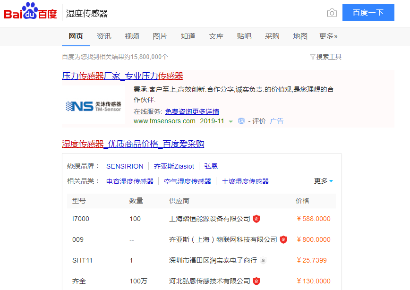Select price ¥800.0000
410x290 pixels.
[314, 239]
